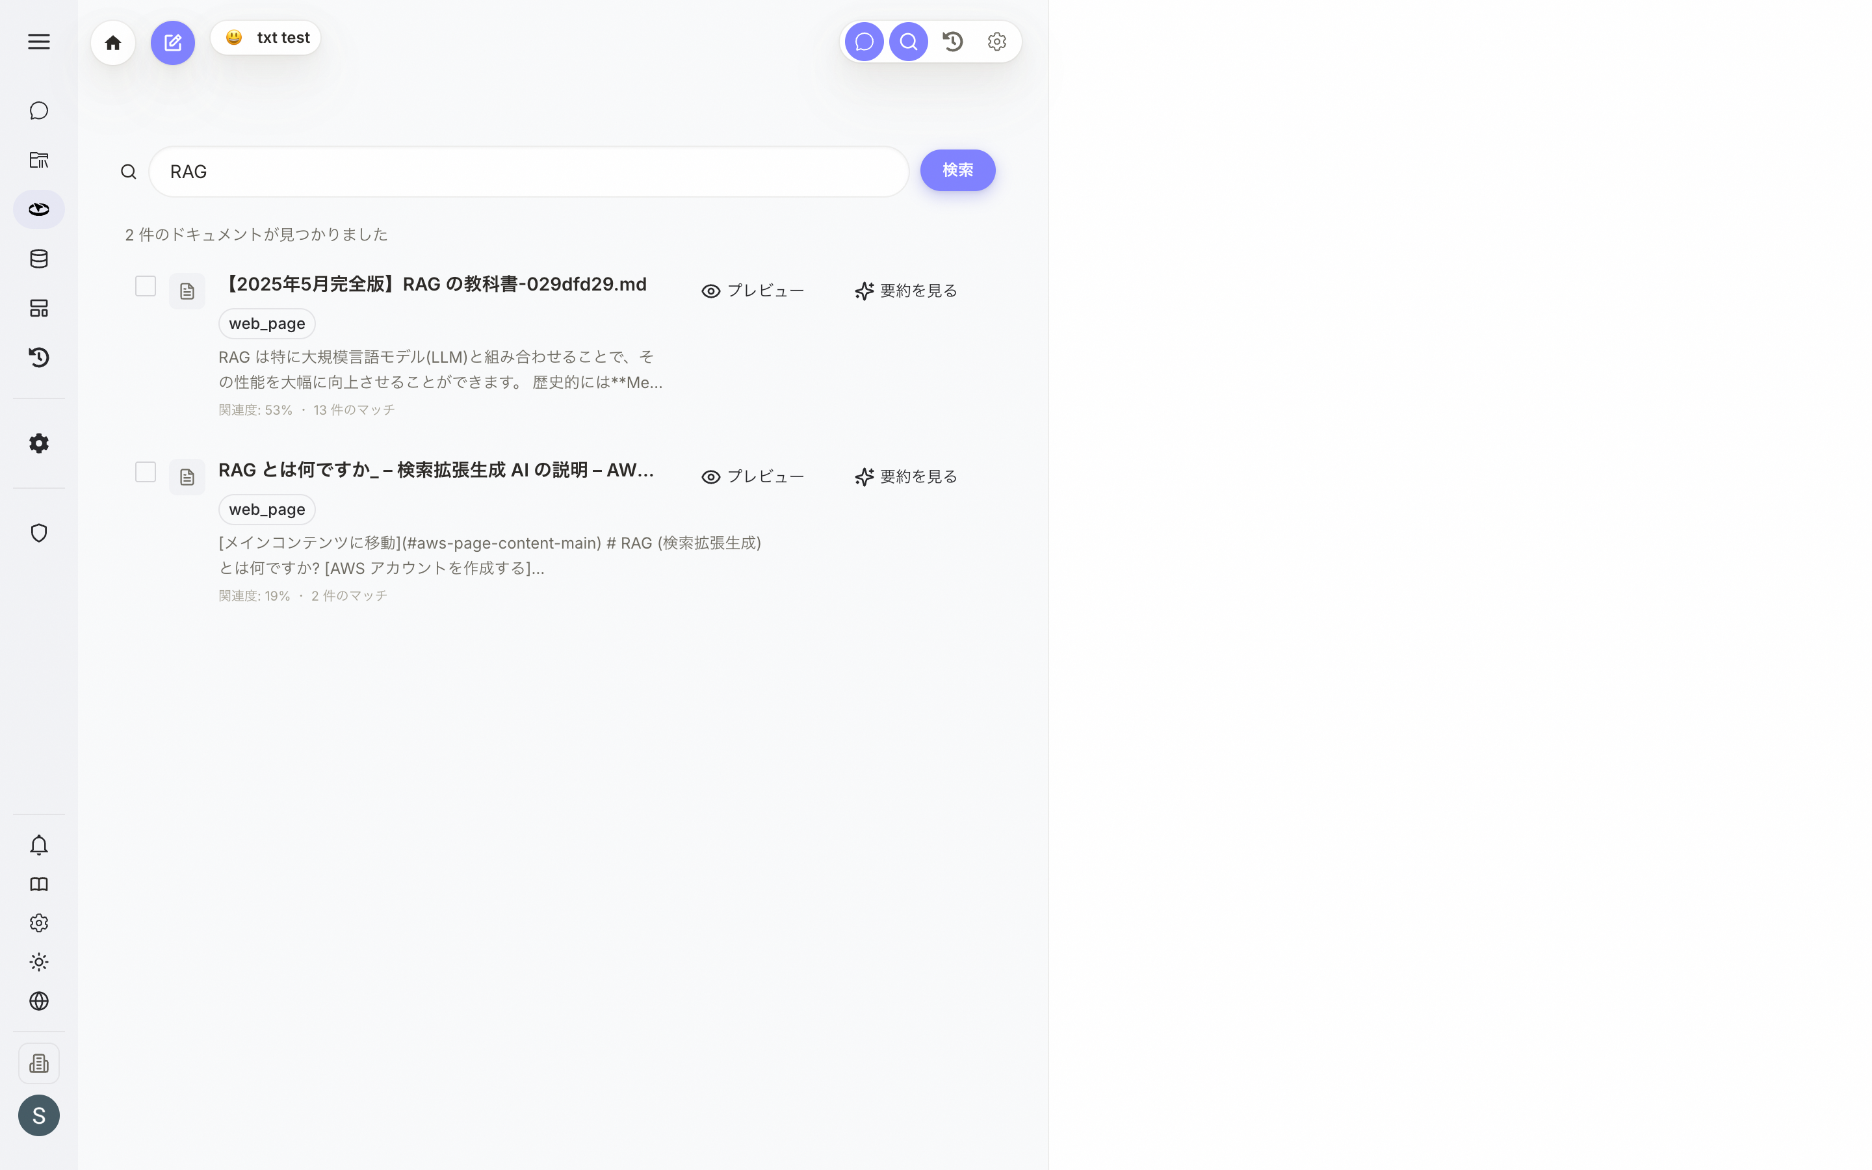Click web_page tag under 'RAG とは何ですか'
Image resolution: width=1872 pixels, height=1170 pixels.
[x=267, y=509]
